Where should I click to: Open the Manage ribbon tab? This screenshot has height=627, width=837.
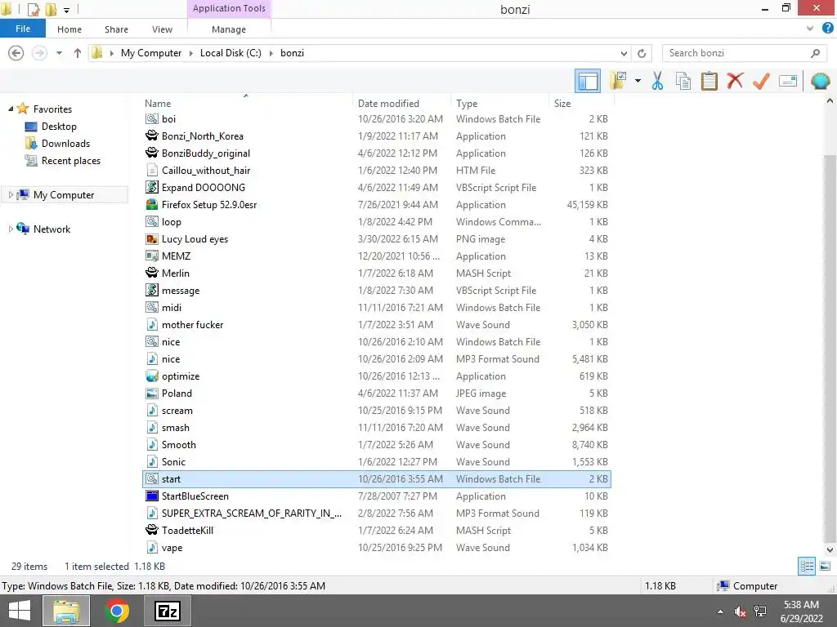pos(229,29)
